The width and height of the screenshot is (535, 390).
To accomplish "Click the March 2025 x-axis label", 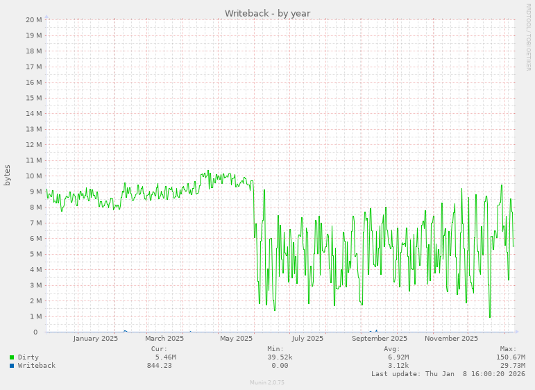I will pos(164,339).
